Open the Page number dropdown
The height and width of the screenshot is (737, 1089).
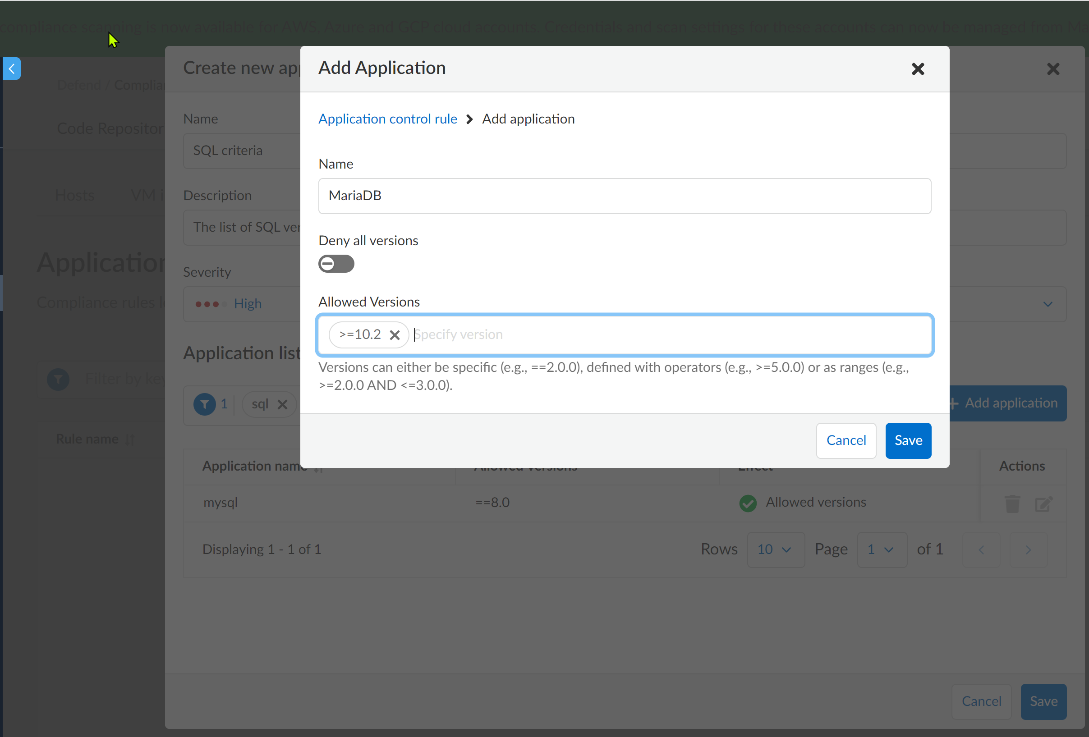pyautogui.click(x=882, y=549)
